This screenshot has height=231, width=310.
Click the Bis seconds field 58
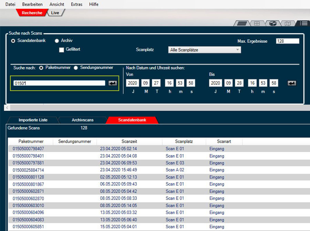(274, 83)
